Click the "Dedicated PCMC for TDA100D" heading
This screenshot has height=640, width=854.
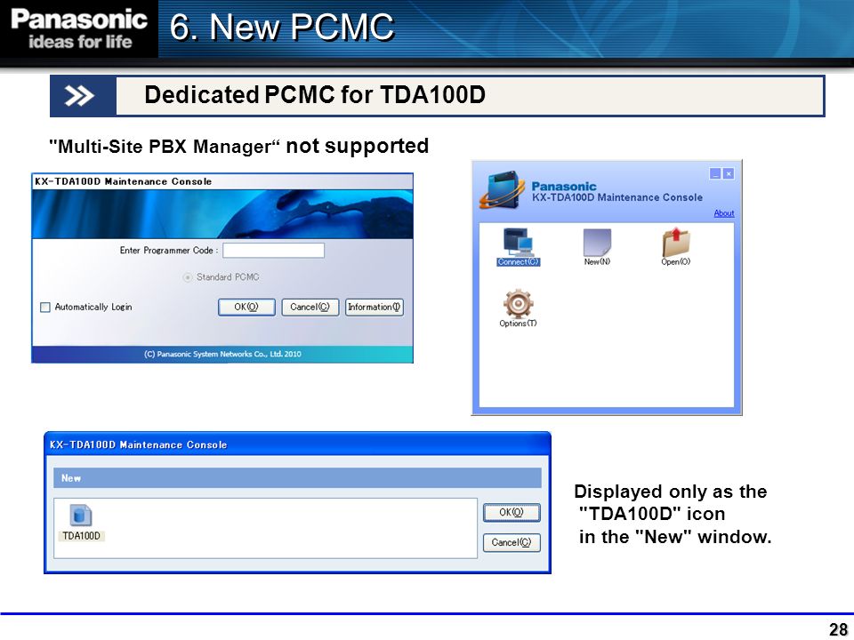(x=315, y=95)
